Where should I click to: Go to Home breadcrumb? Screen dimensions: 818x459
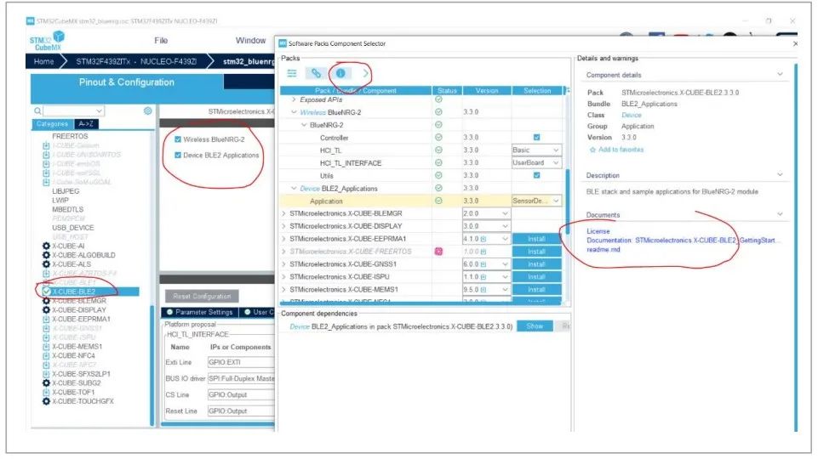pos(43,61)
